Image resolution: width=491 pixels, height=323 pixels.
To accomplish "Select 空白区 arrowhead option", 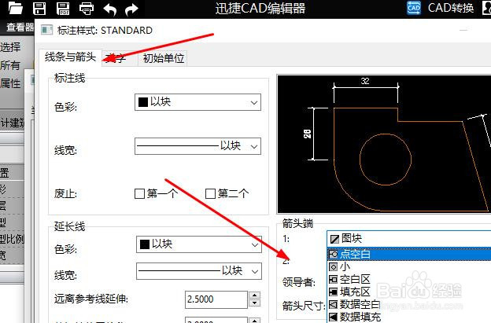I will [409, 279].
